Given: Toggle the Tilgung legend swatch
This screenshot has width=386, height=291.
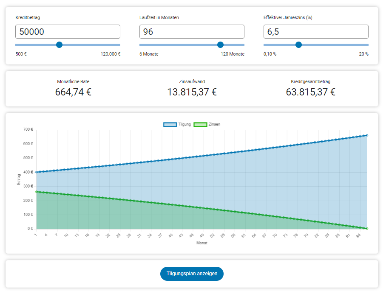Looking at the screenshot, I should pyautogui.click(x=170, y=125).
